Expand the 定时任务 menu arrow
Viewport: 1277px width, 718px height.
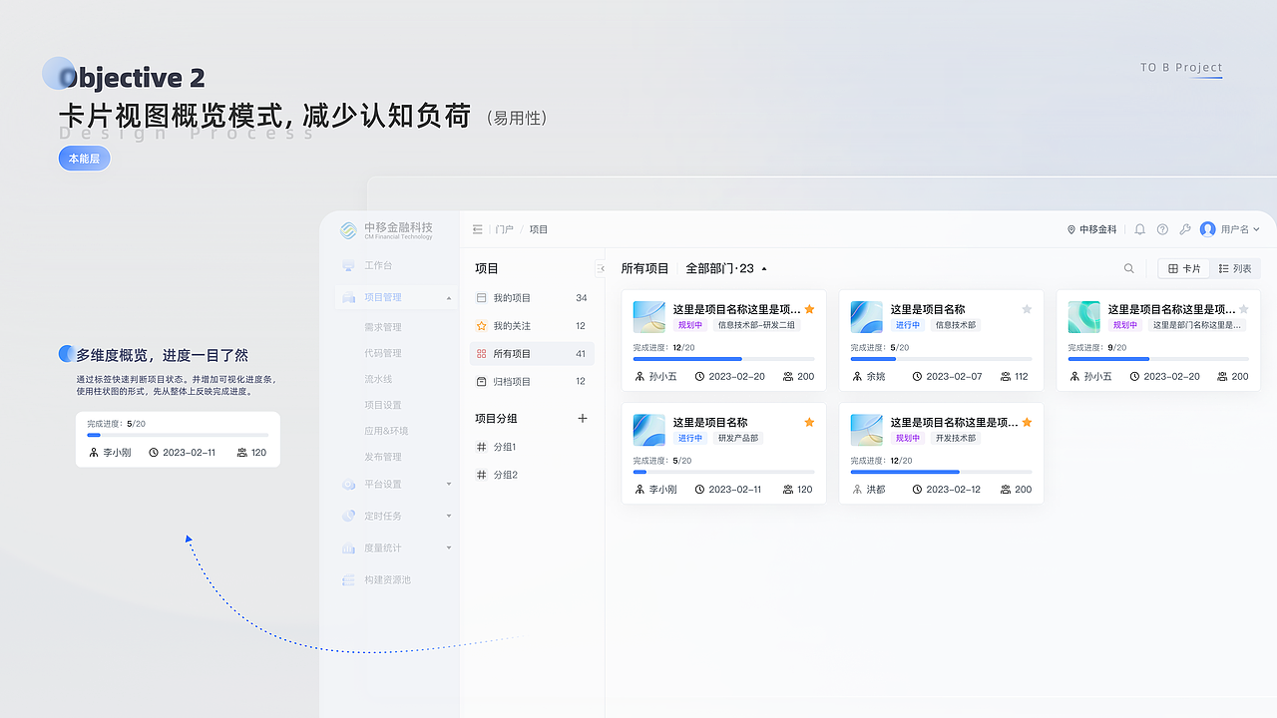[x=448, y=516]
